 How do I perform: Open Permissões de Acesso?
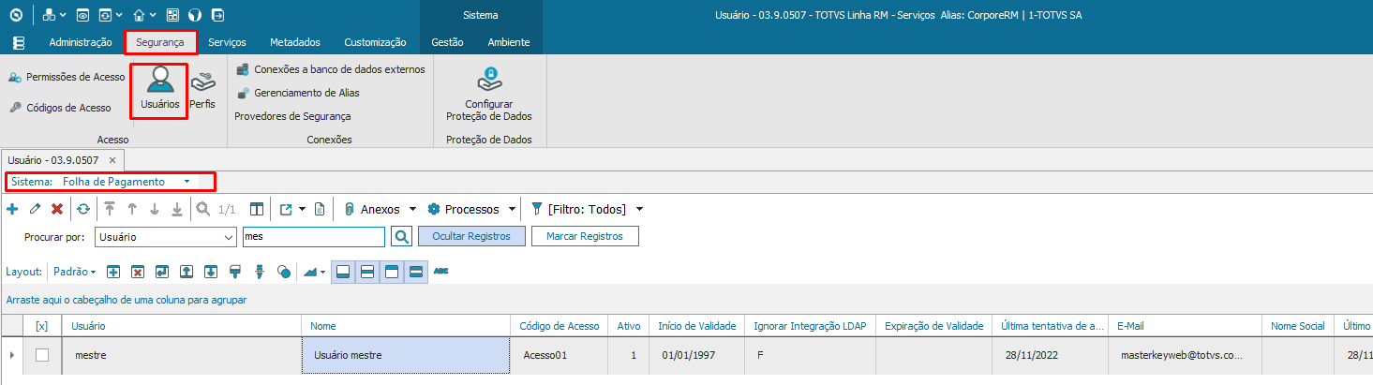(67, 77)
